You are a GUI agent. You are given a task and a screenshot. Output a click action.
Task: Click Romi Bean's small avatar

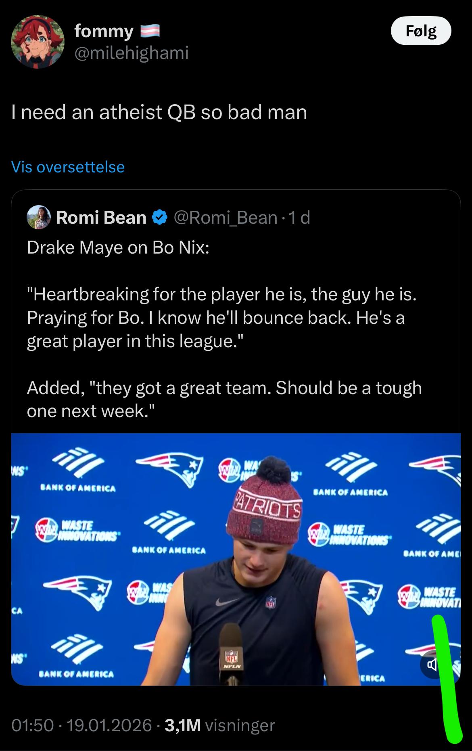[x=39, y=218]
